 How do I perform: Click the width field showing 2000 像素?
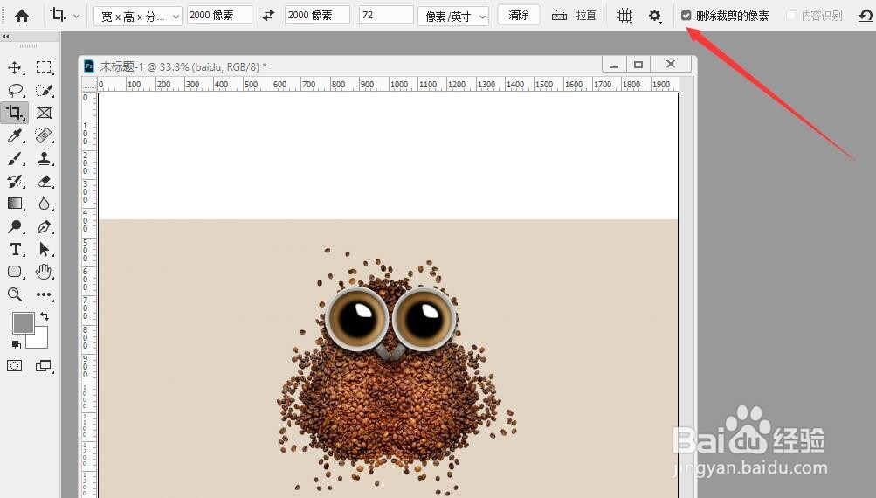[219, 15]
